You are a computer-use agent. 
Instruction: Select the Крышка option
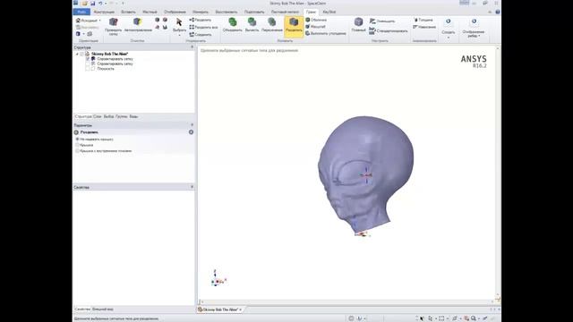click(x=77, y=145)
